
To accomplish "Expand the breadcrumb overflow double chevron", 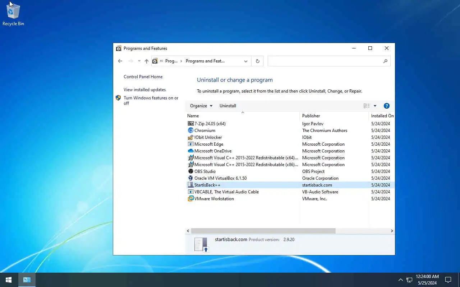I will pyautogui.click(x=162, y=61).
